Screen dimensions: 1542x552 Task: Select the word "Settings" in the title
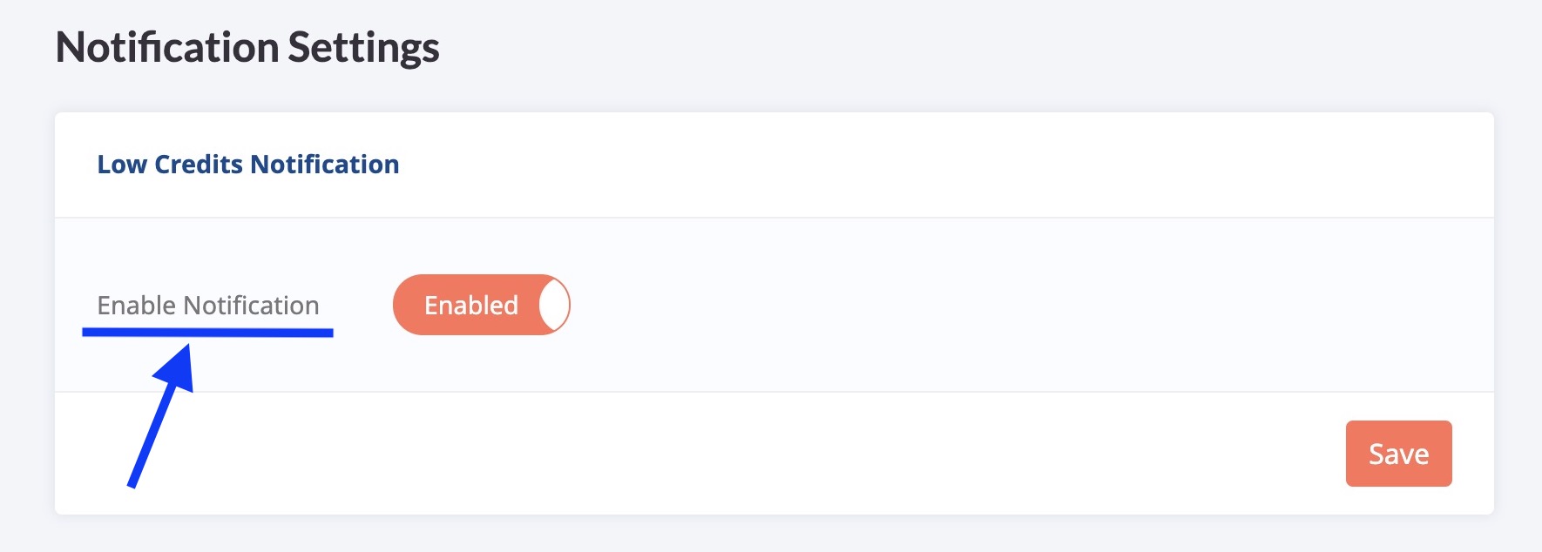[363, 48]
